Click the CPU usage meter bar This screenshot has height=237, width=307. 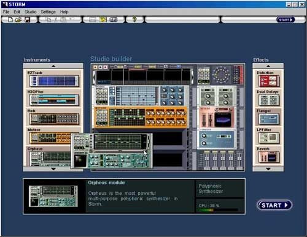pyautogui.click(x=218, y=210)
